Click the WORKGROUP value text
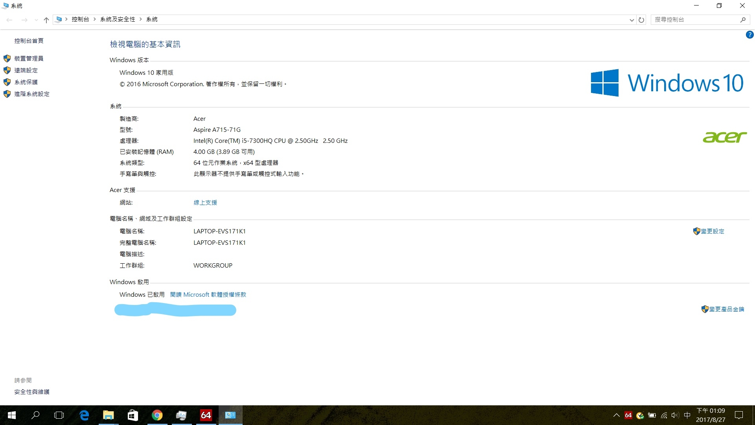This screenshot has height=425, width=755. [213, 266]
